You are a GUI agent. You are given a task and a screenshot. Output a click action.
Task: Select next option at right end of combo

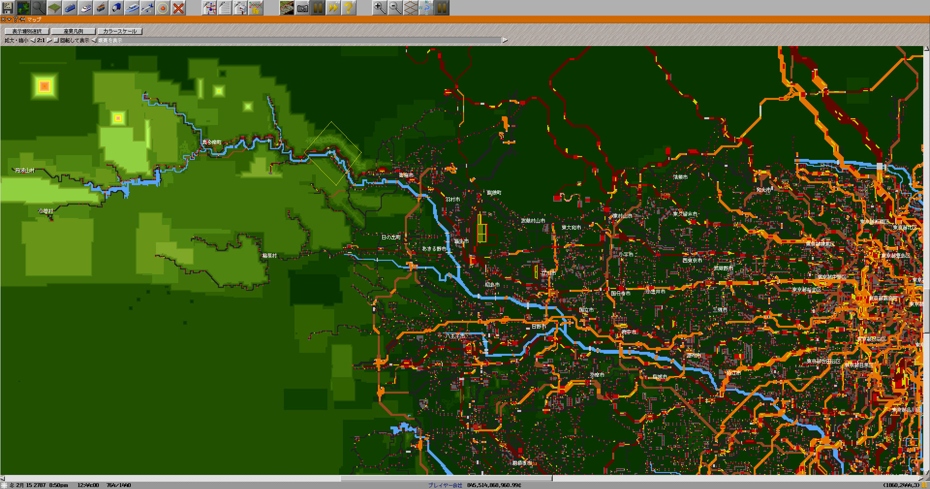505,40
